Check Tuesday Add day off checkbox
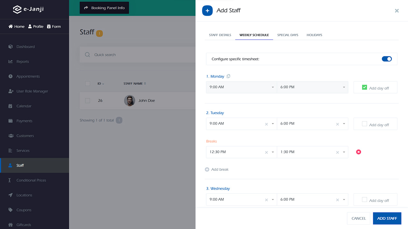 tap(365, 124)
